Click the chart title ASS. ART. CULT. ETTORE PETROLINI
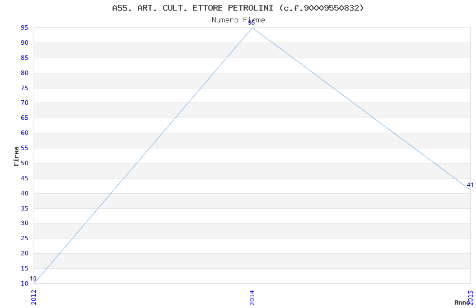This screenshot has height=308, width=476. tap(237, 8)
